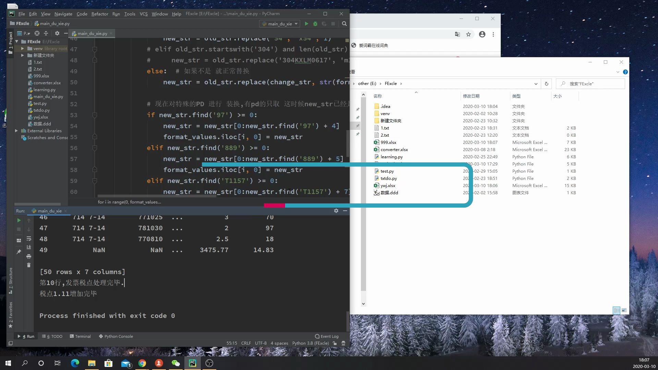Open project view settings gear
The height and width of the screenshot is (370, 658).
pyautogui.click(x=57, y=33)
